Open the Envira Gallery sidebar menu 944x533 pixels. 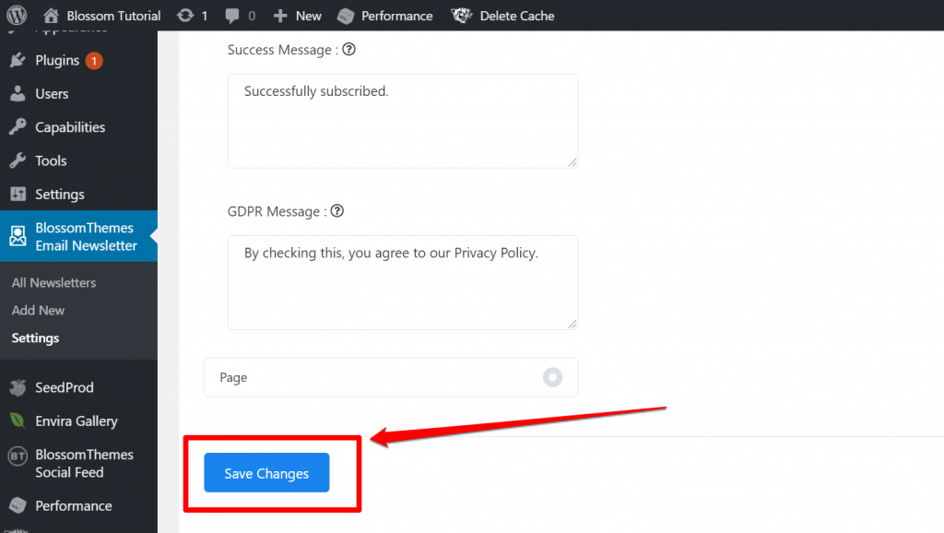[76, 421]
